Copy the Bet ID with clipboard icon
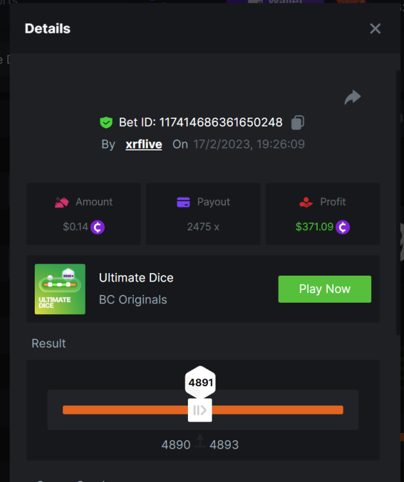Viewport: 404px width, 482px height. 298,122
